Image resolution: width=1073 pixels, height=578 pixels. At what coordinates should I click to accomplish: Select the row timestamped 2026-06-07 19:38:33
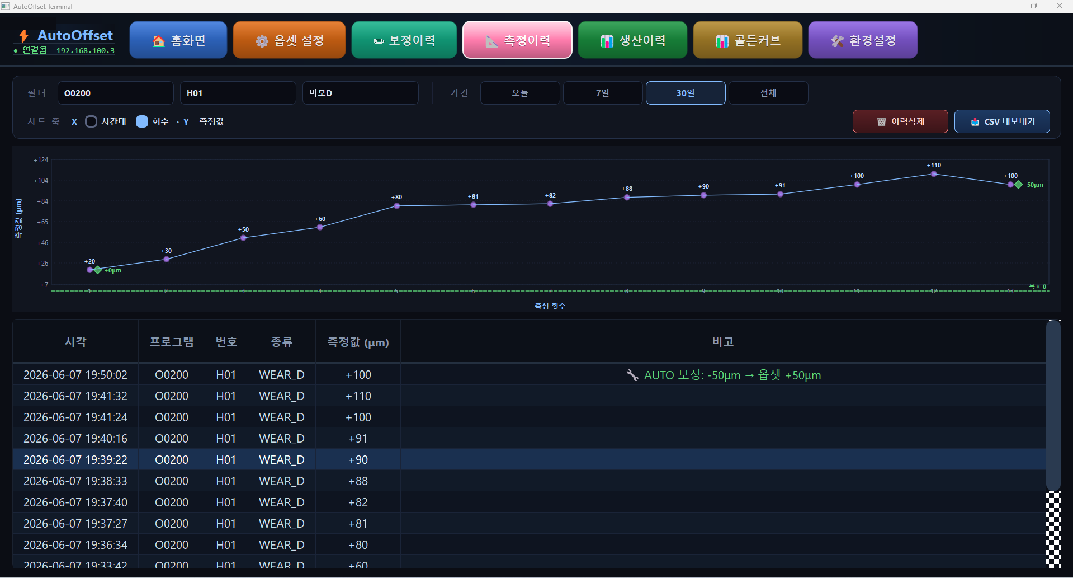(x=529, y=481)
